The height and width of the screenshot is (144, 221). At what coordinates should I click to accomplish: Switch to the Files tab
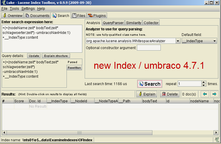(79, 15)
